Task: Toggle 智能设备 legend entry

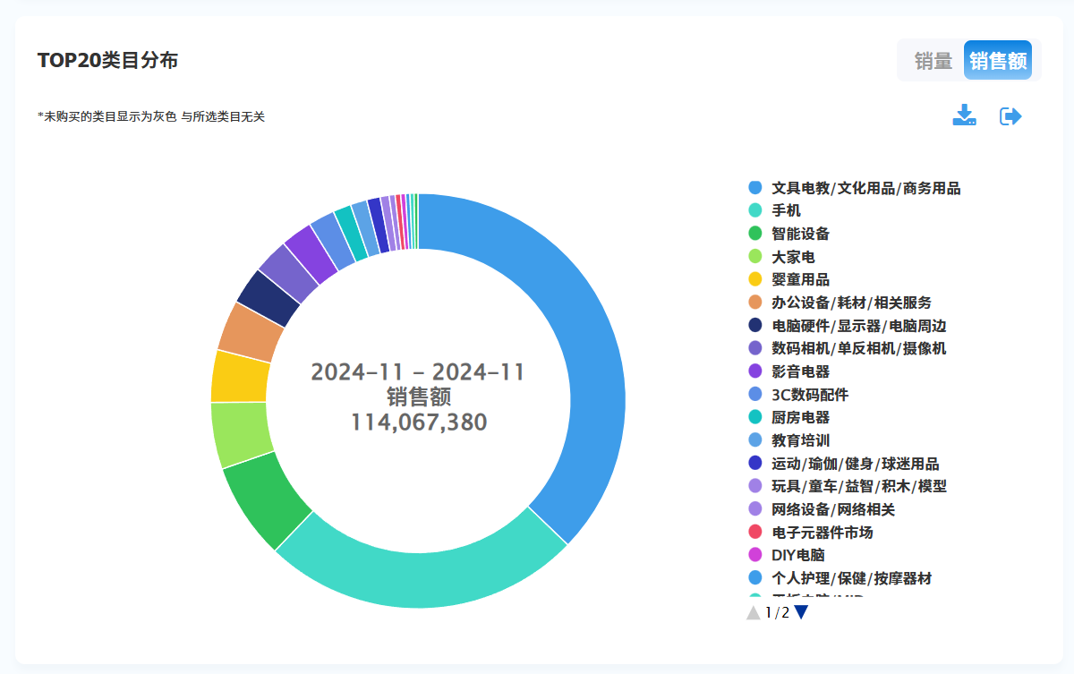Action: [789, 234]
